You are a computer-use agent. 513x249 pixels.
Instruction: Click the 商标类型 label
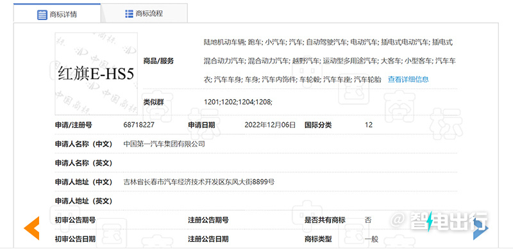coord(318,239)
